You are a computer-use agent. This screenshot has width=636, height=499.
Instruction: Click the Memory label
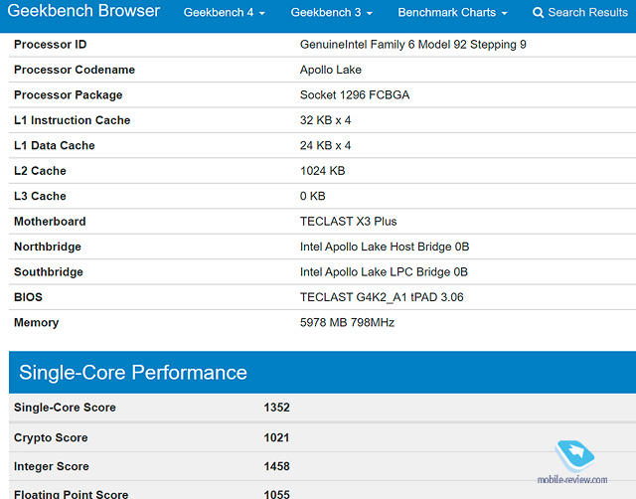(37, 322)
